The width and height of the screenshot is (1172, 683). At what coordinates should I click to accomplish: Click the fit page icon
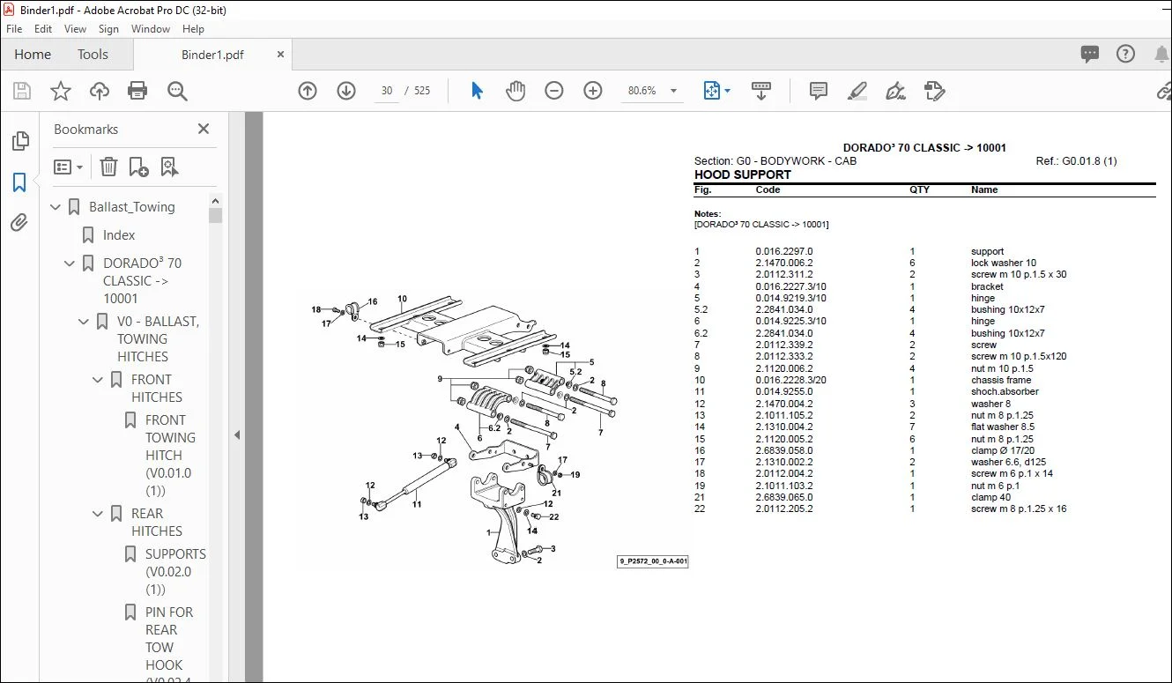(712, 91)
